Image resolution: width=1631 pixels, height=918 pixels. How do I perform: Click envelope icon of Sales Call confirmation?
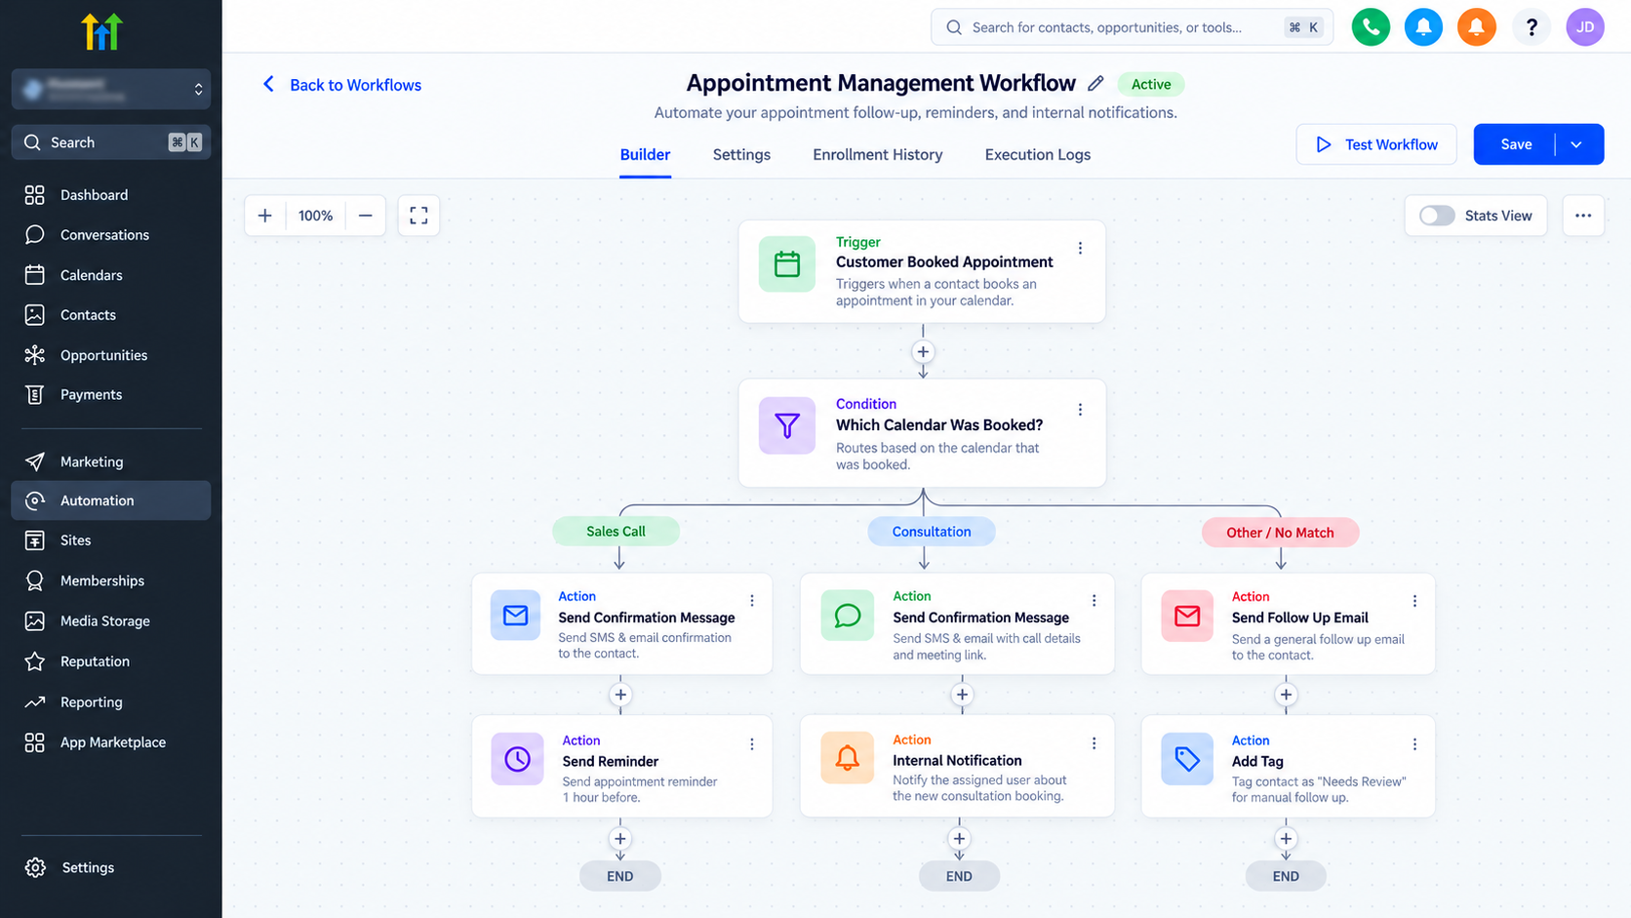coord(515,616)
